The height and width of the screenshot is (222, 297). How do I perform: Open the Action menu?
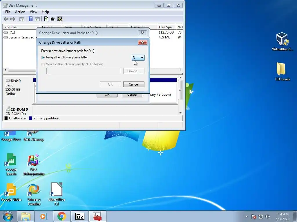(20, 12)
